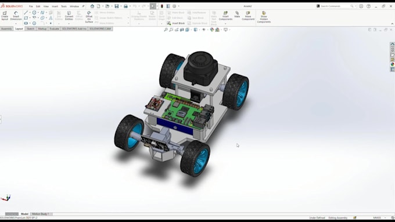Select the Circle sketch tool
This screenshot has height=222, width=395.
(34, 13)
